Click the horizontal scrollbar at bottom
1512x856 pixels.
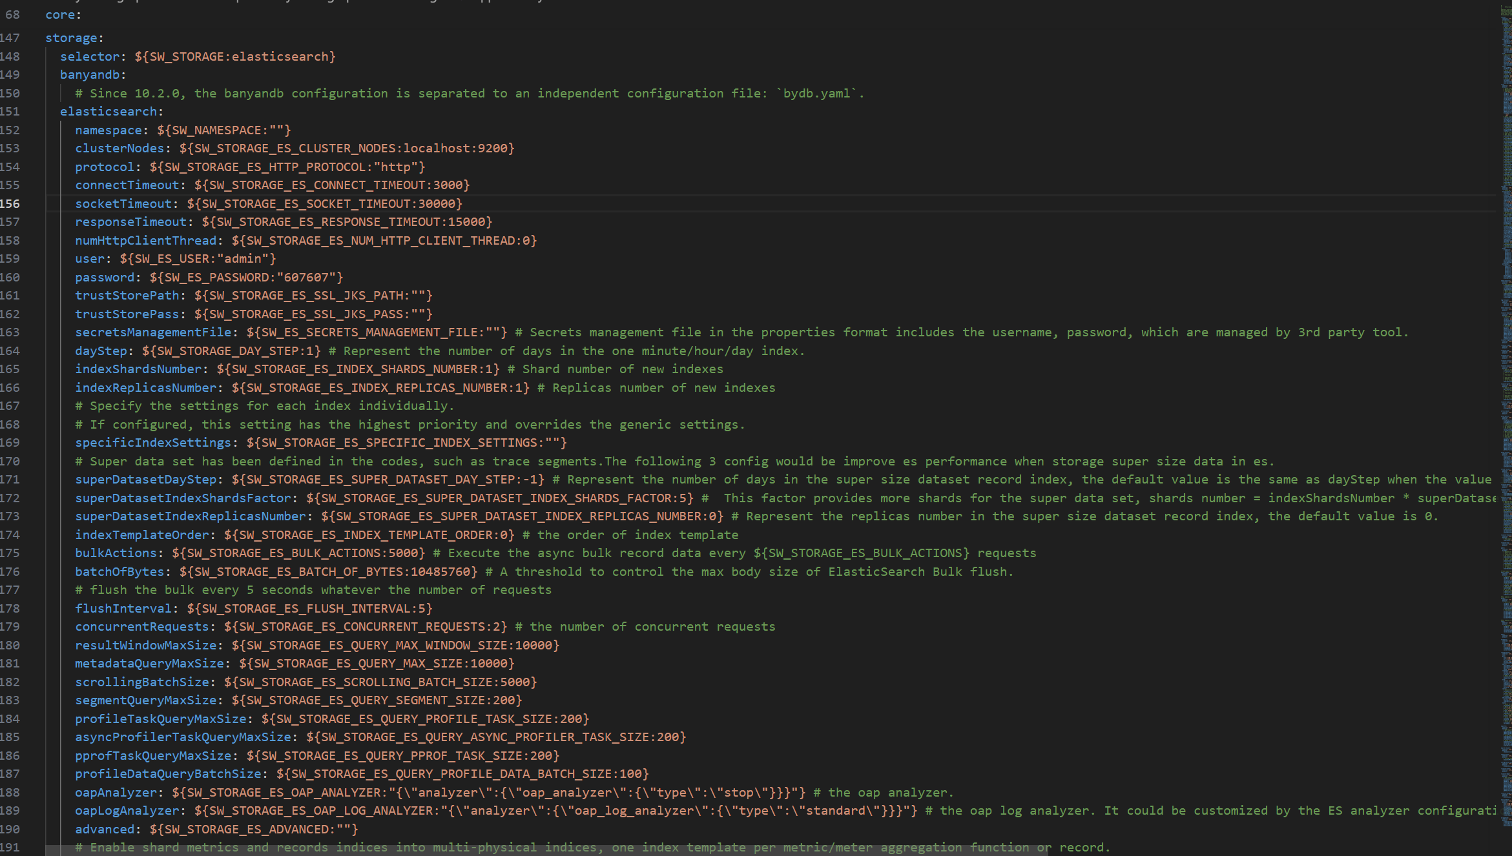[x=546, y=850]
